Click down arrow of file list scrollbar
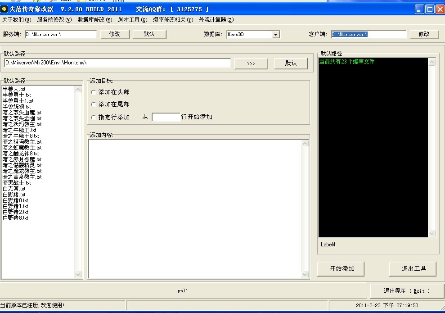Viewport: 445px width, 313px height. point(78,274)
